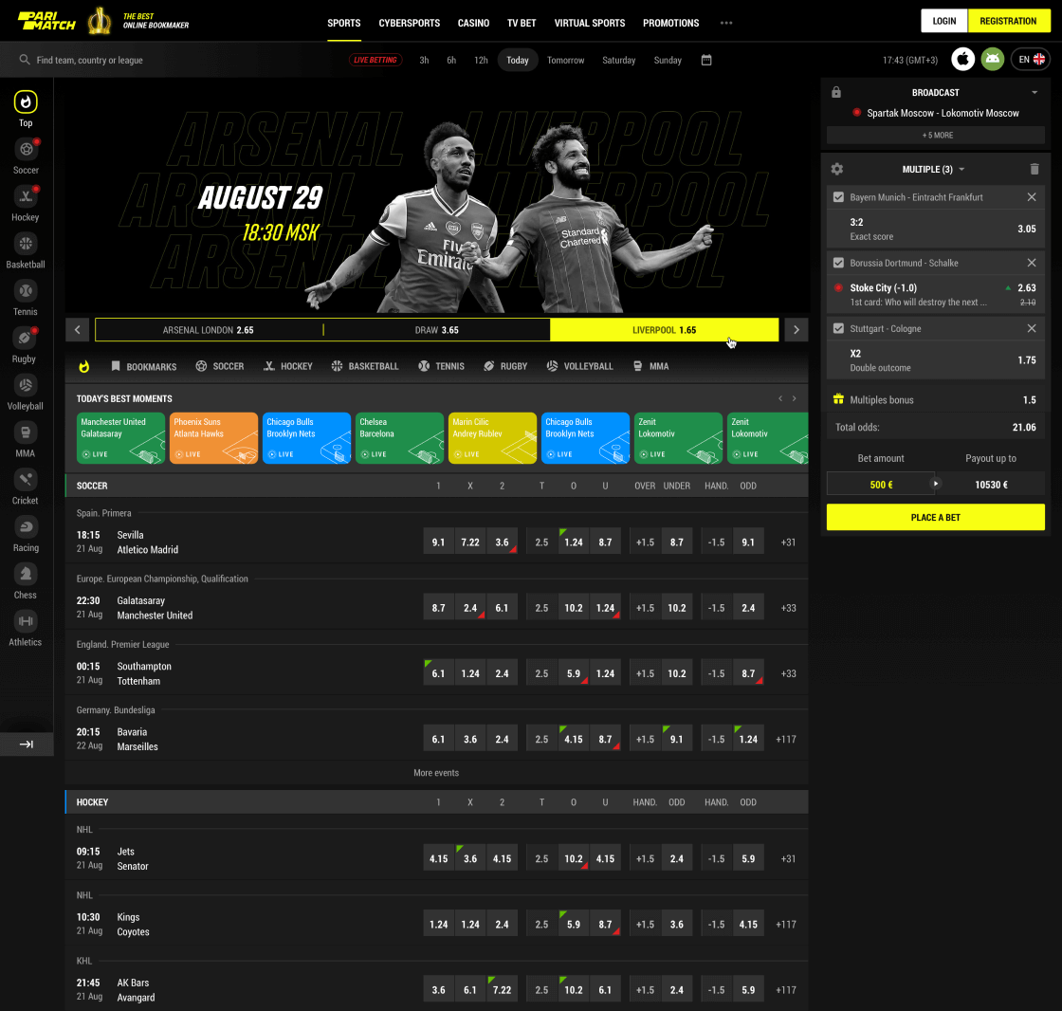Click the 500 € bet amount field
Screen dimensions: 1062x1011
(881, 485)
